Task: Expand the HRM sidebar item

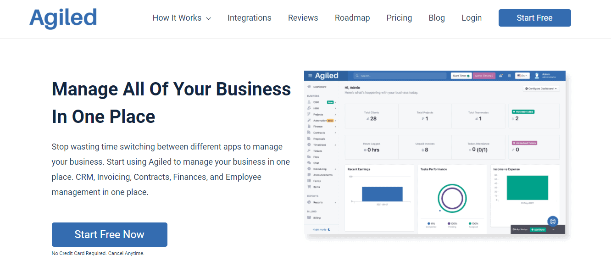Action: tap(321, 108)
